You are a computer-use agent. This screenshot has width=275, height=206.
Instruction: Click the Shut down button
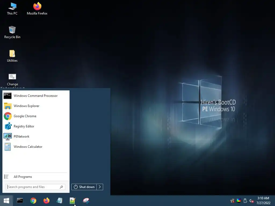pos(84,187)
